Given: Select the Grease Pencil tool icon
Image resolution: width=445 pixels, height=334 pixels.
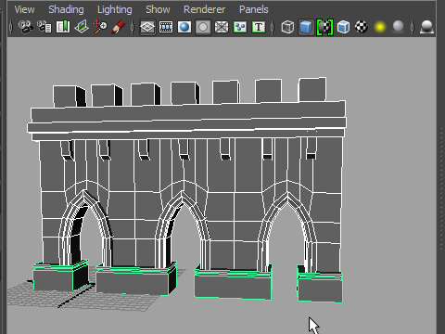Looking at the screenshot, I should [x=119, y=27].
